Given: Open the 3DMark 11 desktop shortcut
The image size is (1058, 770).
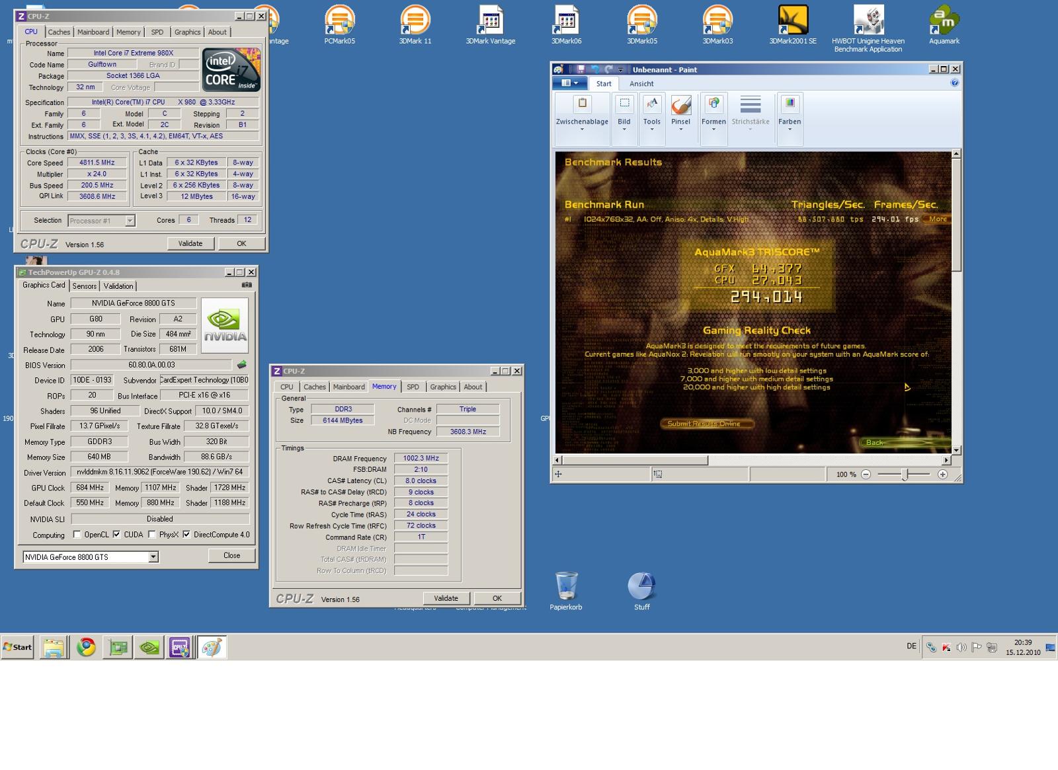Looking at the screenshot, I should (x=415, y=24).
